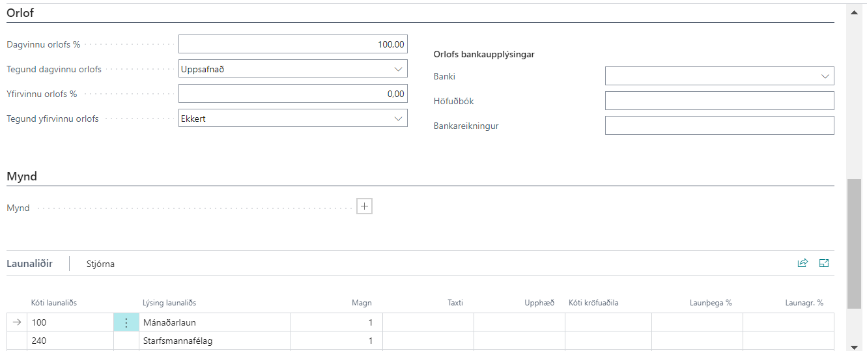Image resolution: width=867 pixels, height=351 pixels.
Task: Add picture with the Mynd plus icon
Action: (365, 206)
